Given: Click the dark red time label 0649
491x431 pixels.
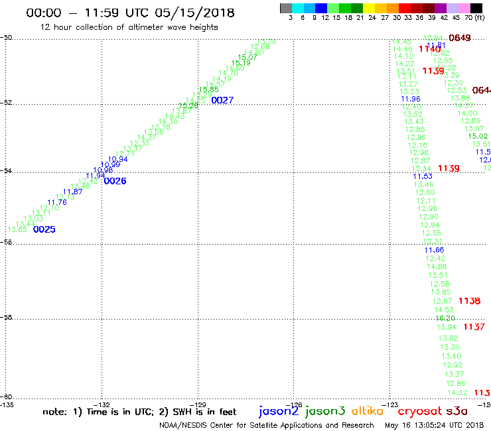Looking at the screenshot, I should (460, 38).
